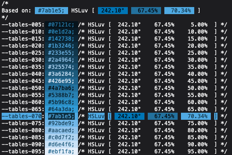Click the --tables-035 variable name

point(22,67)
